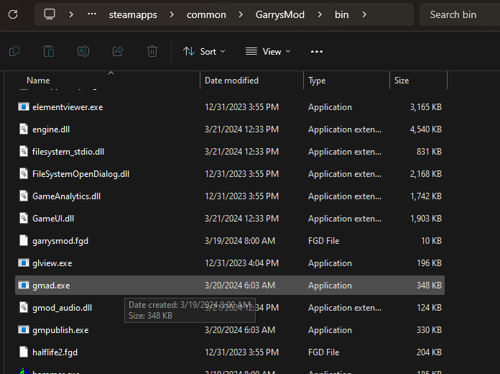The width and height of the screenshot is (500, 374).
Task: Click the Copy toolbar icon
Action: [x=14, y=51]
